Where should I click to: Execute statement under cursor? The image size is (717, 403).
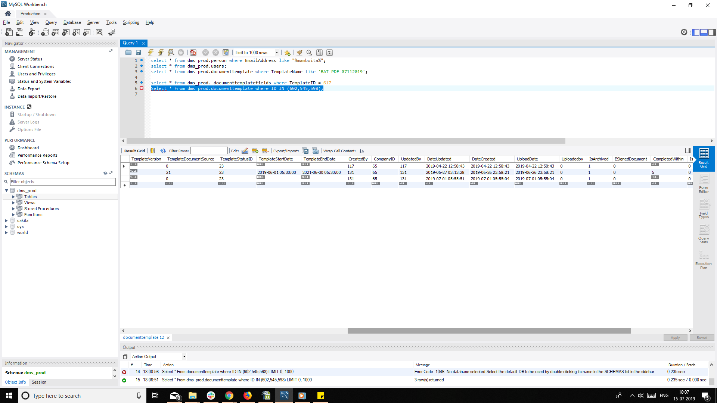click(161, 53)
